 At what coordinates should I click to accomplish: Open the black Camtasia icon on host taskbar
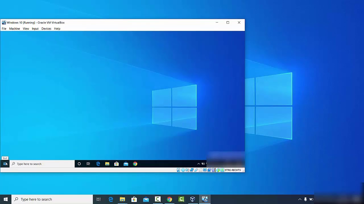click(x=158, y=199)
